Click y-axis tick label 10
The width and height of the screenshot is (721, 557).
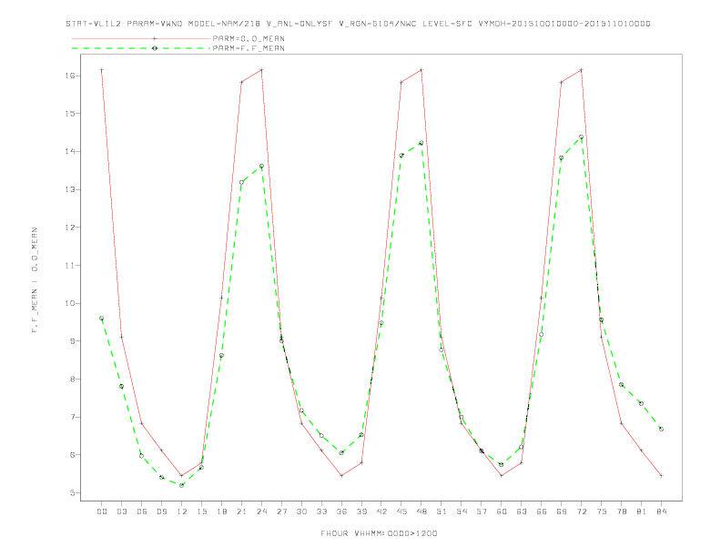point(70,303)
